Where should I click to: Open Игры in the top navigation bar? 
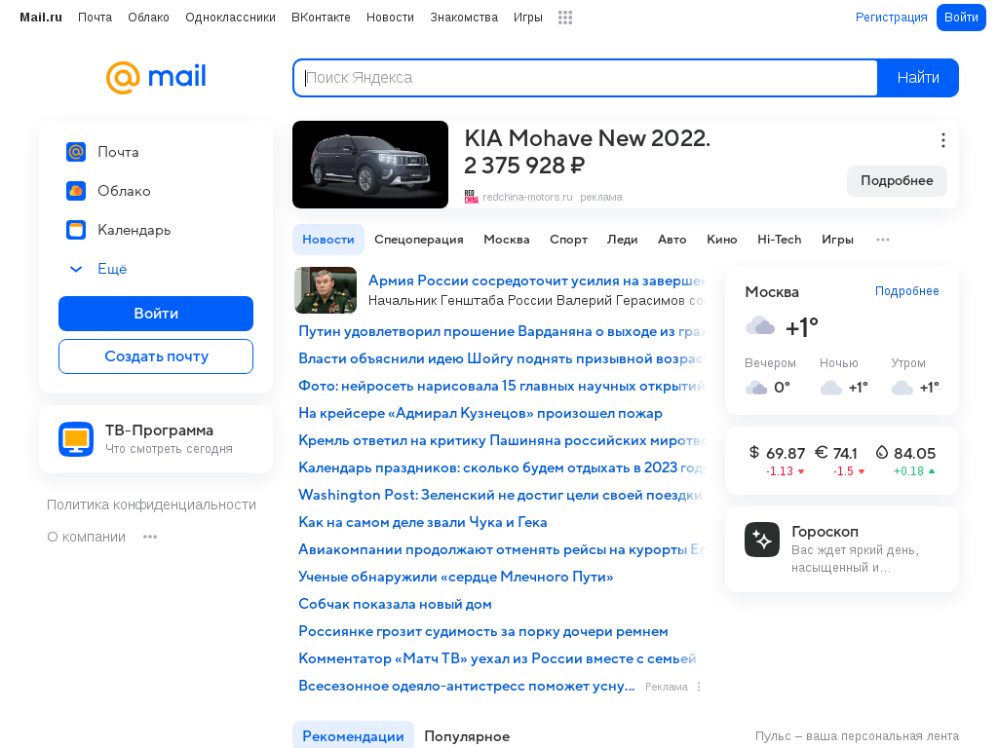tap(528, 18)
